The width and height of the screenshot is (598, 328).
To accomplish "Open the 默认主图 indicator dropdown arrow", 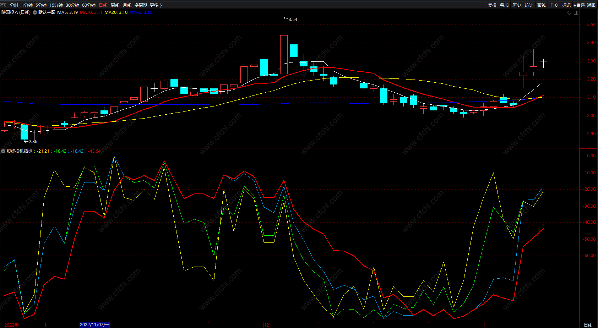I will coord(35,12).
